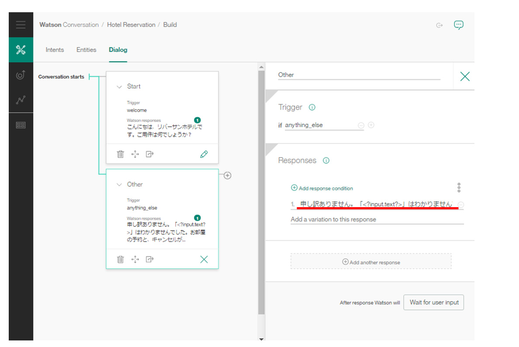Close editing on the Other node card
This screenshot has width=519, height=347.
204,259
